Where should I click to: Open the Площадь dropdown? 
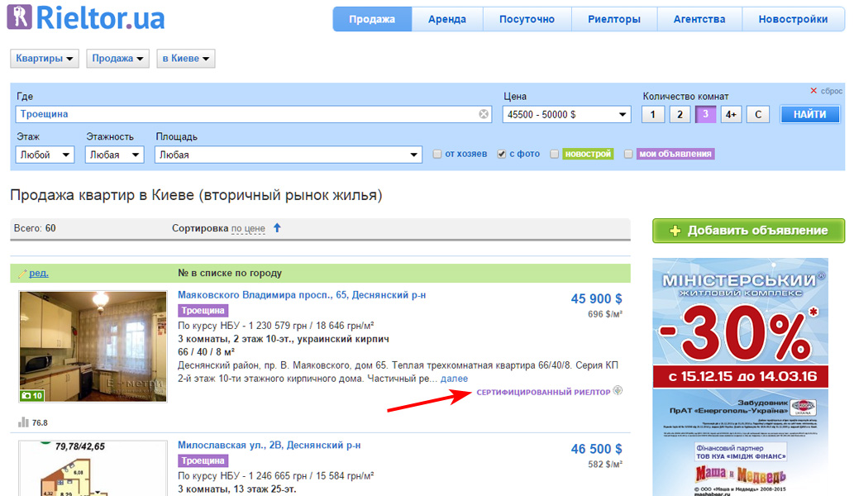point(289,155)
